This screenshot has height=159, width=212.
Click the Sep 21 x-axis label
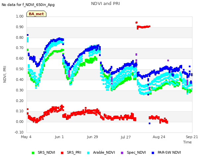coord(192,137)
